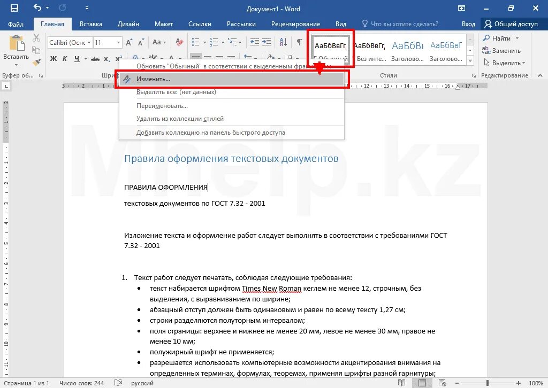Click the Paste clipboard icon
Viewport: 548px width, 388px height.
16,43
